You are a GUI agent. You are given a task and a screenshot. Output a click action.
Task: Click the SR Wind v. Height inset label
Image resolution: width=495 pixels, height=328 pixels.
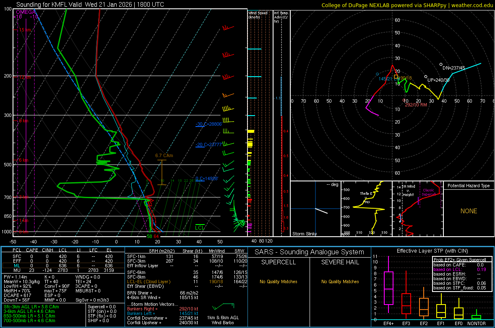[408, 191]
